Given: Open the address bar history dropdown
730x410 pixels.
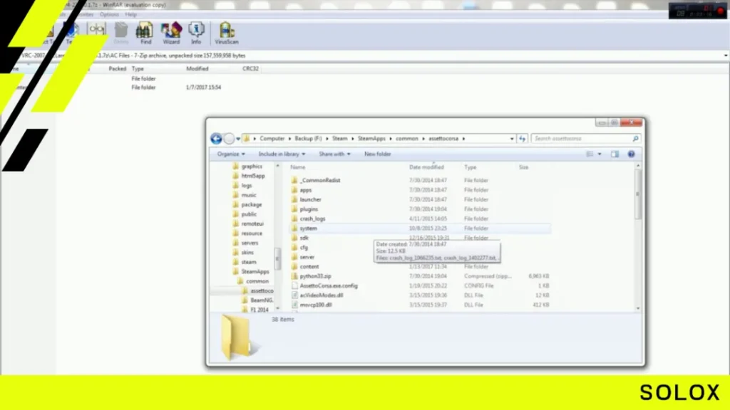Looking at the screenshot, I should click(x=512, y=139).
